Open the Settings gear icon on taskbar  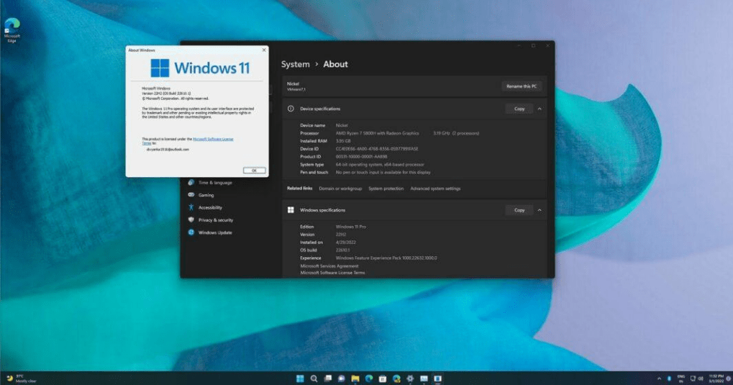click(x=410, y=378)
